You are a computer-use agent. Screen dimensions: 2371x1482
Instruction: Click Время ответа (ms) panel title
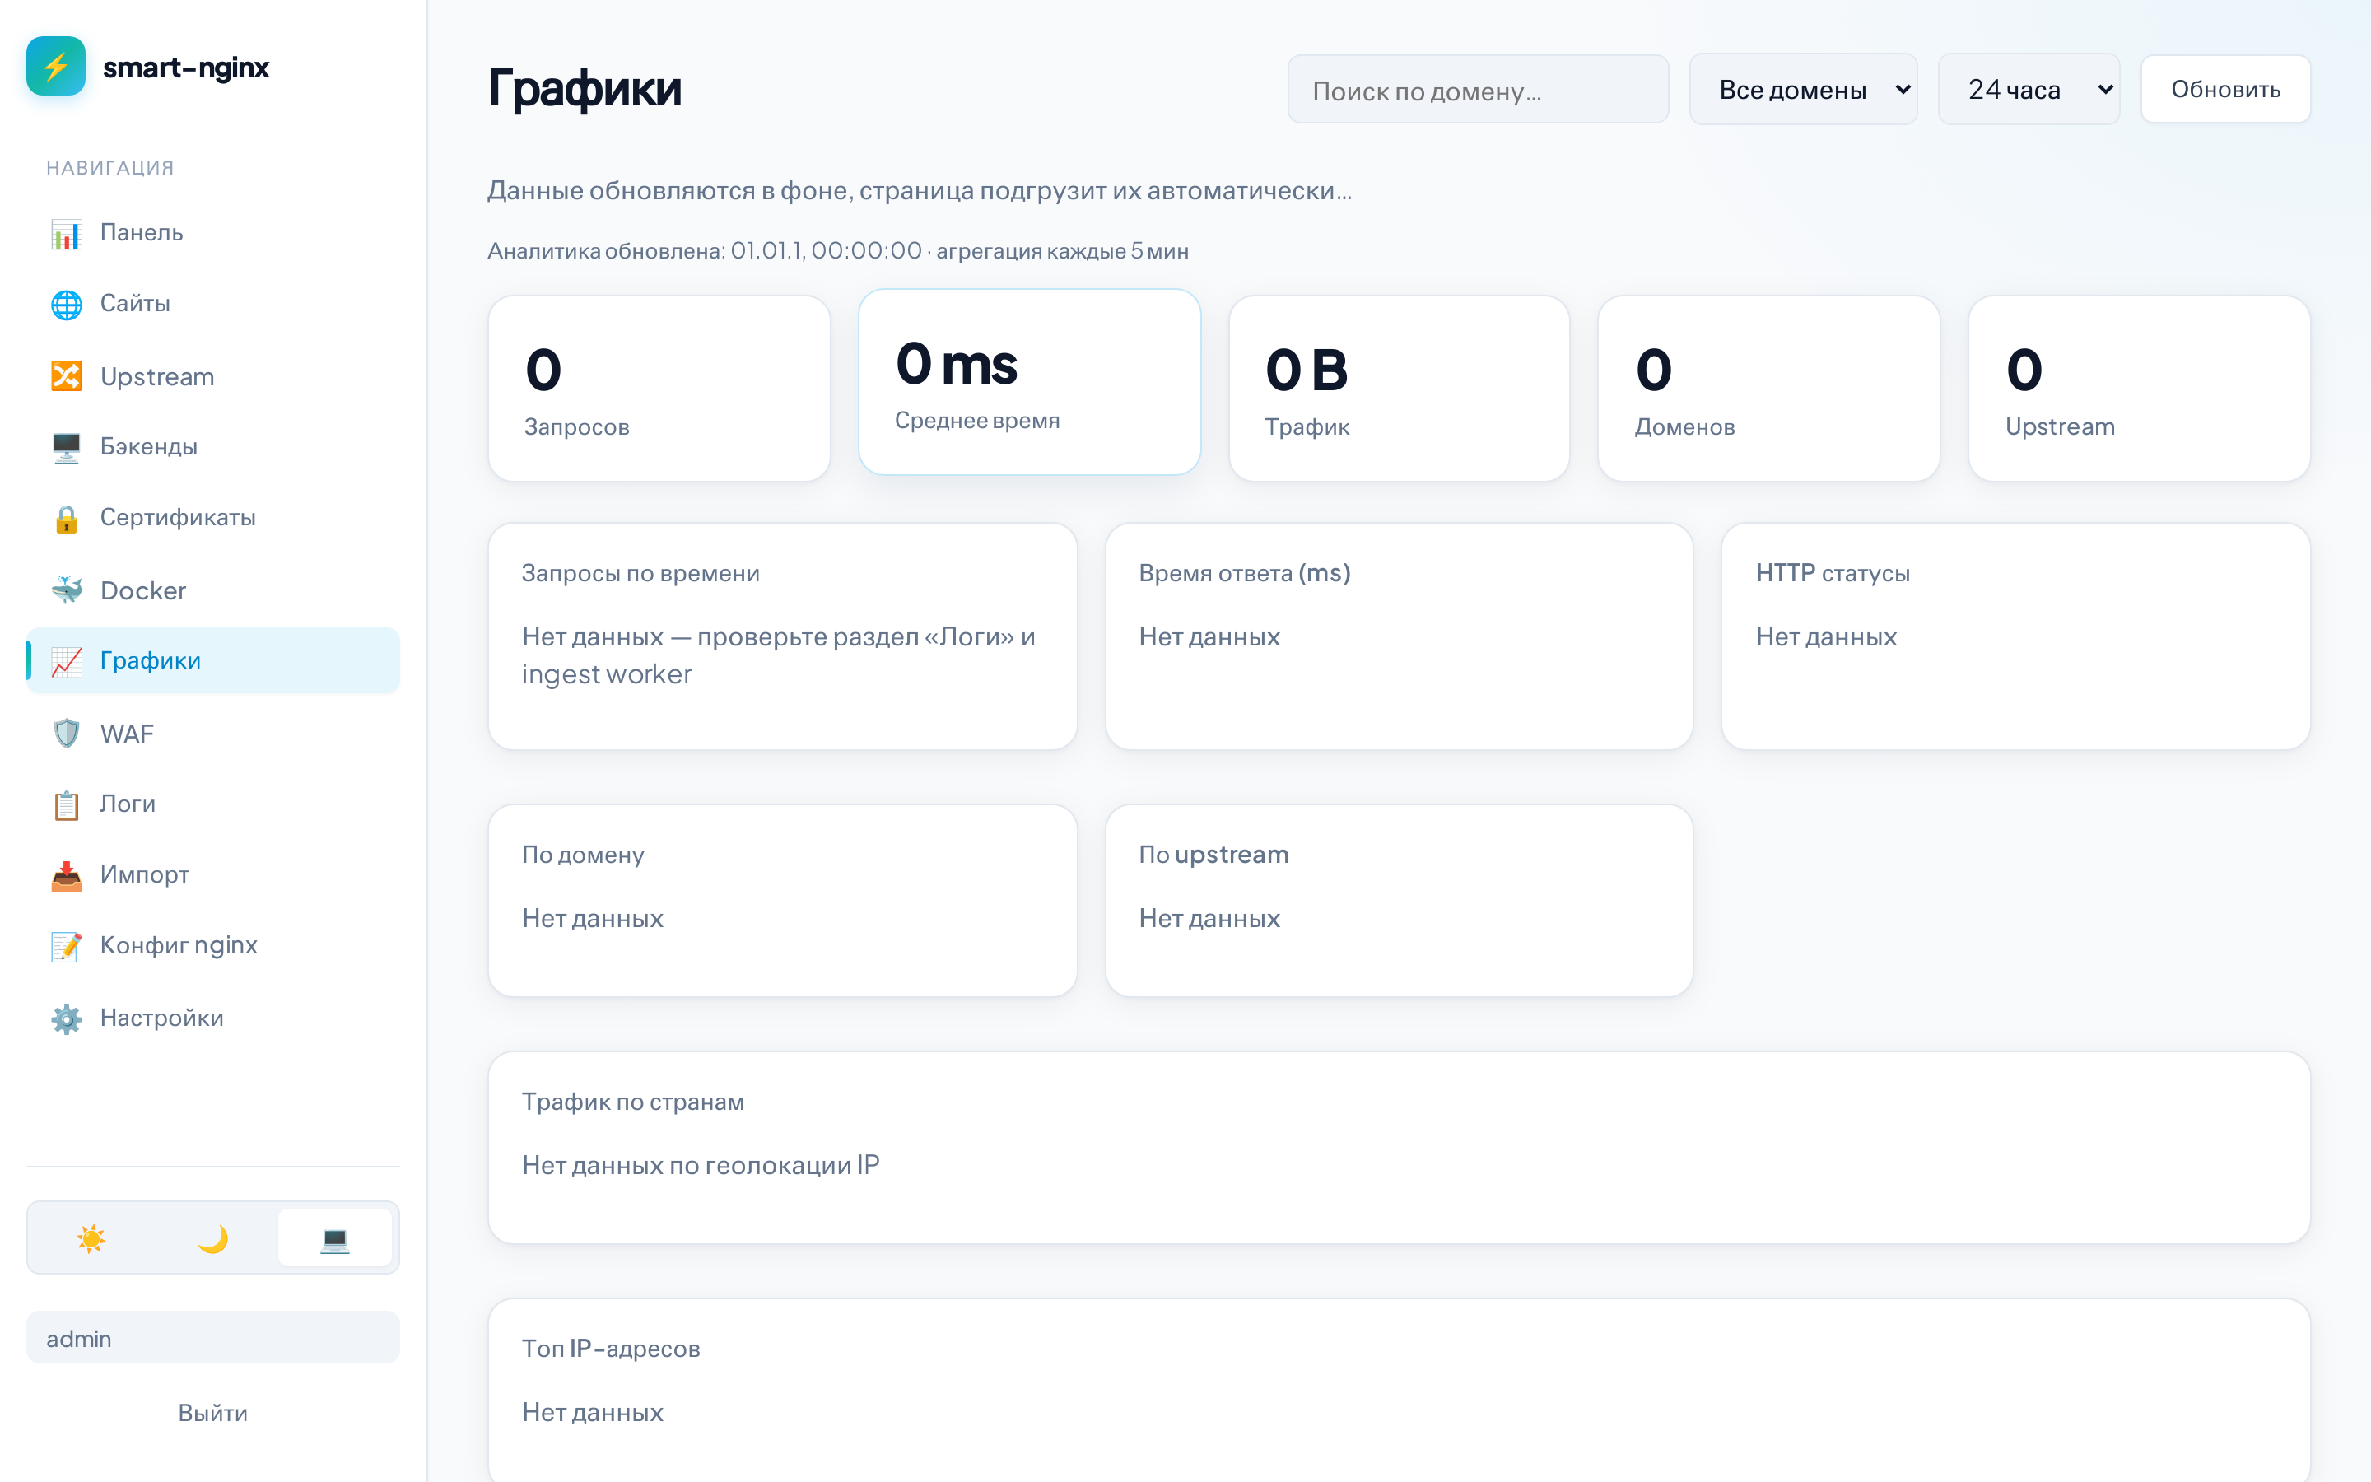[1244, 573]
